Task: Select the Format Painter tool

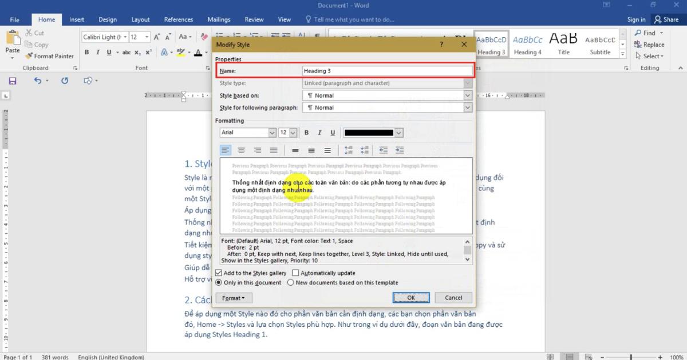Action: coord(49,56)
